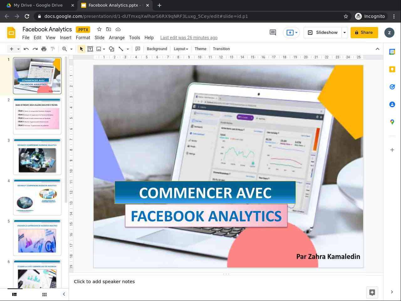Viewport: 401px width, 301px height.
Task: Open comment history in the header
Action: pos(273,32)
